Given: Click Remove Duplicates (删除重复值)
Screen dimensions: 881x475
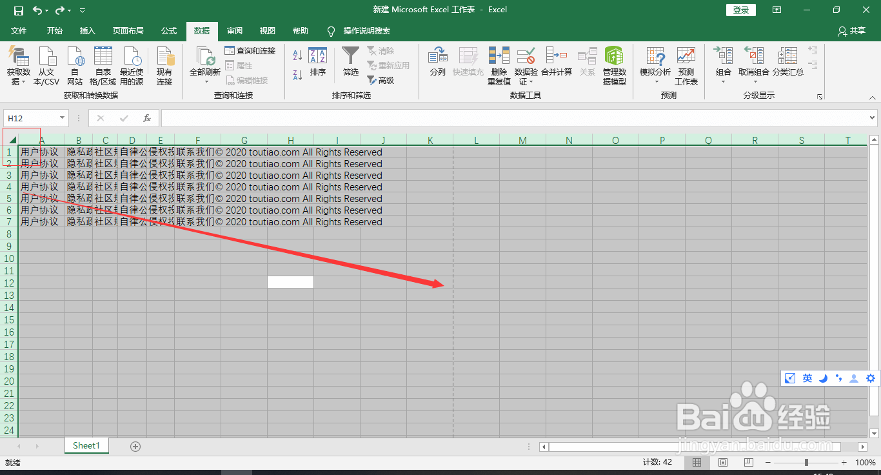Looking at the screenshot, I should (499, 66).
